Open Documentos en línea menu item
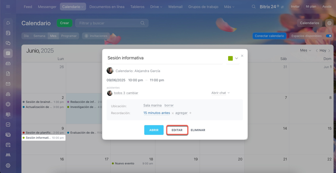 coord(107,7)
